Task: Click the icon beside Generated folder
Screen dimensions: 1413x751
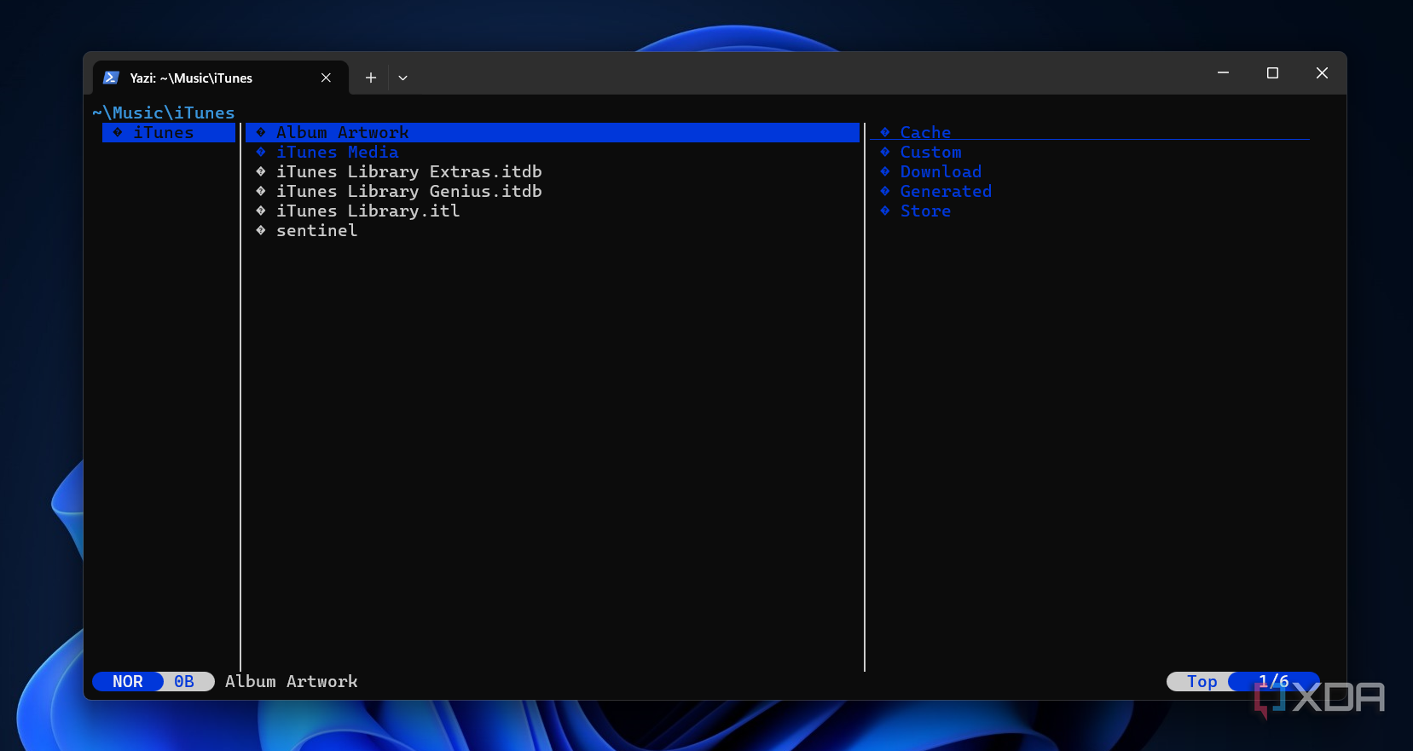Action: pyautogui.click(x=885, y=191)
